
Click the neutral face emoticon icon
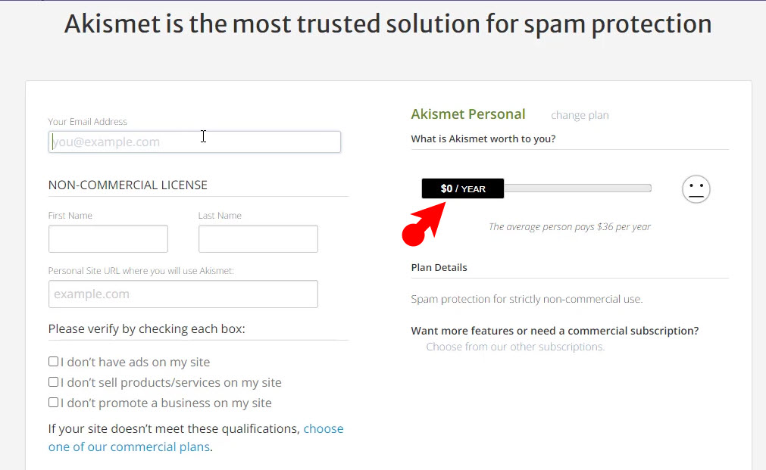(696, 189)
